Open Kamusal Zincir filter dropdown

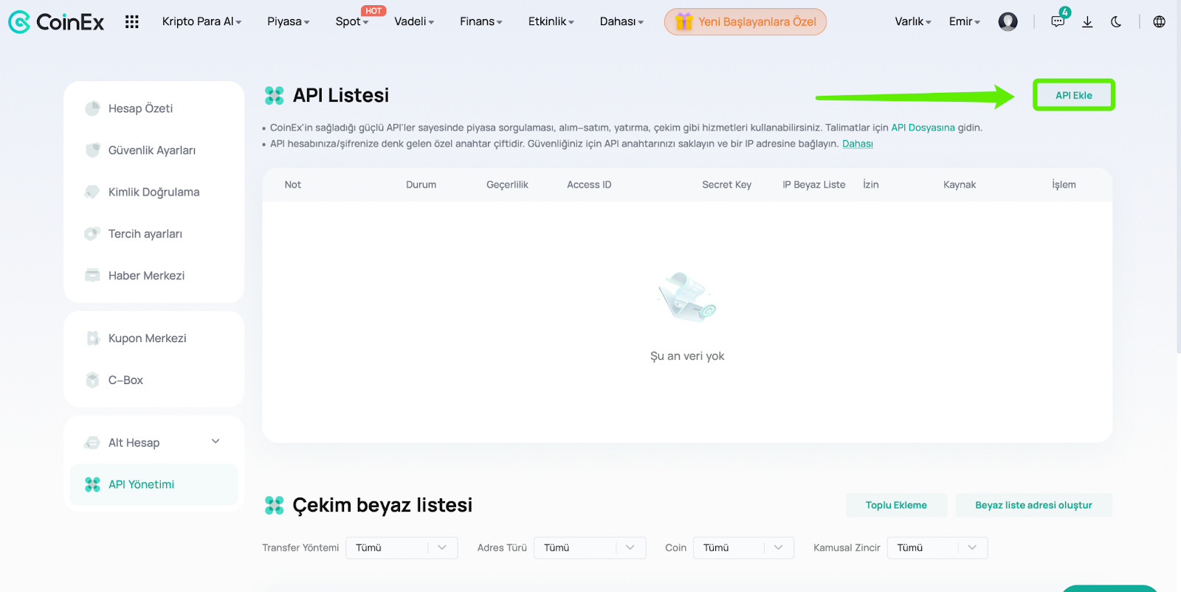click(x=937, y=548)
